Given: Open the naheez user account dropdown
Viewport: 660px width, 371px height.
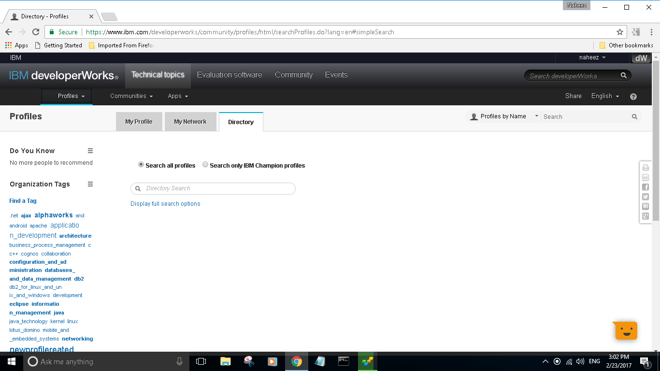Looking at the screenshot, I should pos(592,57).
